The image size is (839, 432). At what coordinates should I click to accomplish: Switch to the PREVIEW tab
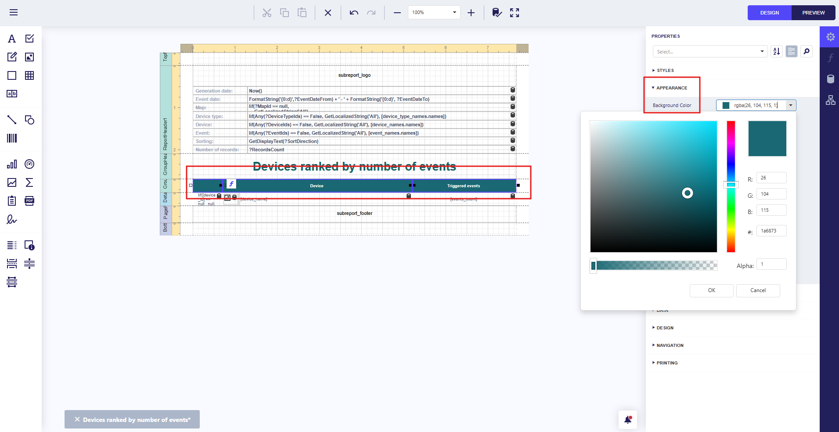point(813,13)
